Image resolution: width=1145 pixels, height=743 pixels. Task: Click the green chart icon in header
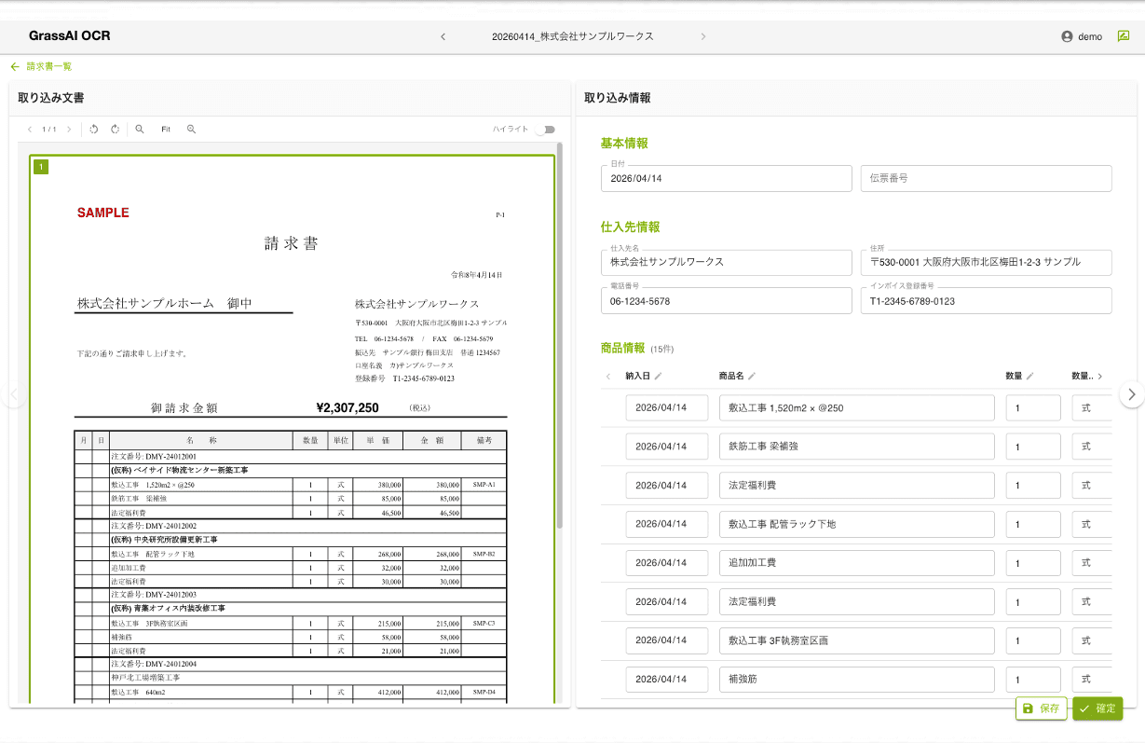point(1124,36)
